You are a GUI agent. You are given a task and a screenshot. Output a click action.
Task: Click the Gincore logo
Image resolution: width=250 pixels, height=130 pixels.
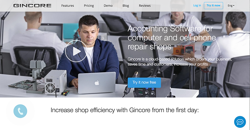[x=32, y=6]
